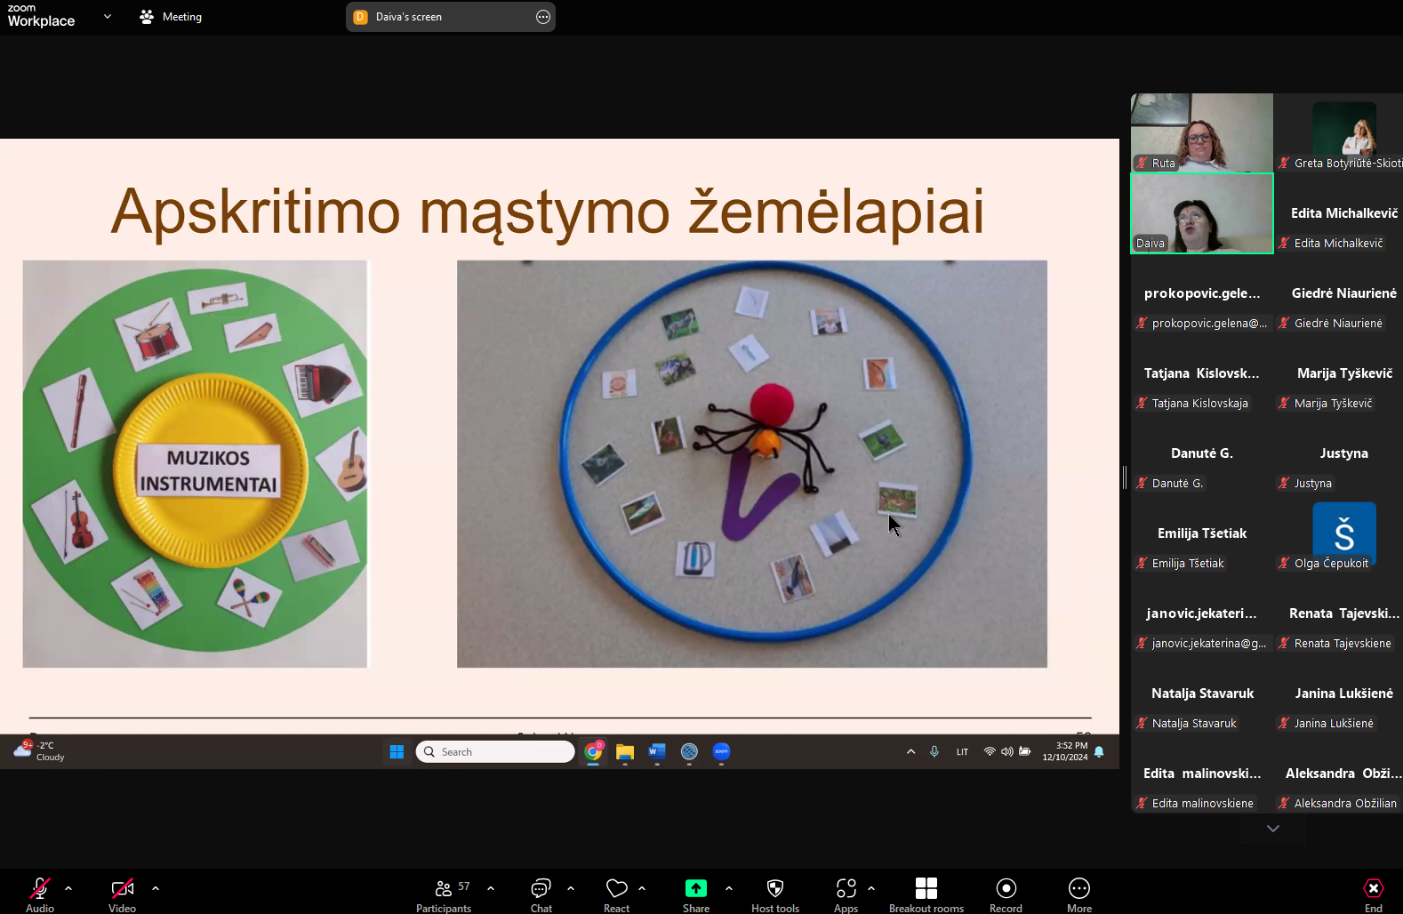Viewport: 1403px width, 914px height.
Task: Open File Explorer from shared taskbar
Action: pyautogui.click(x=625, y=751)
